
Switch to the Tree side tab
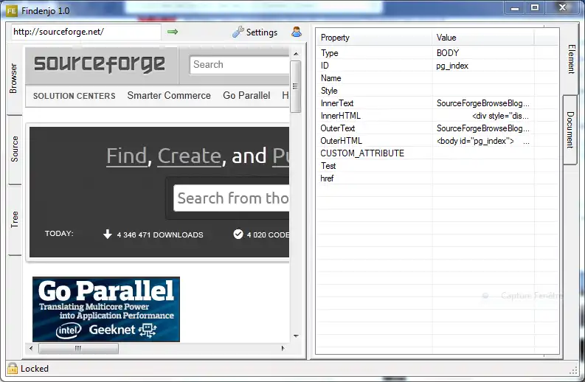click(15, 219)
